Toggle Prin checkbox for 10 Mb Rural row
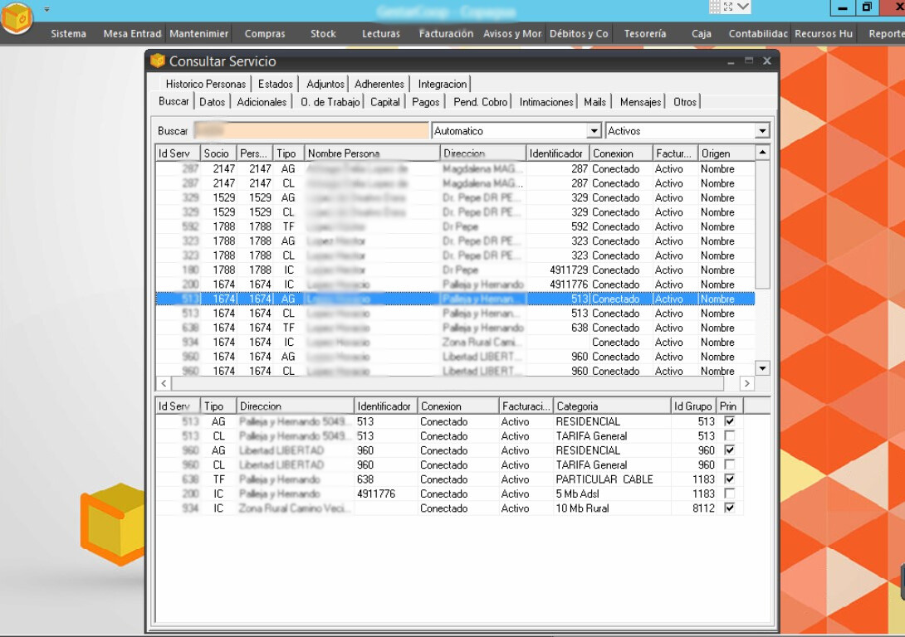Viewport: 905px width, 637px height. 729,508
